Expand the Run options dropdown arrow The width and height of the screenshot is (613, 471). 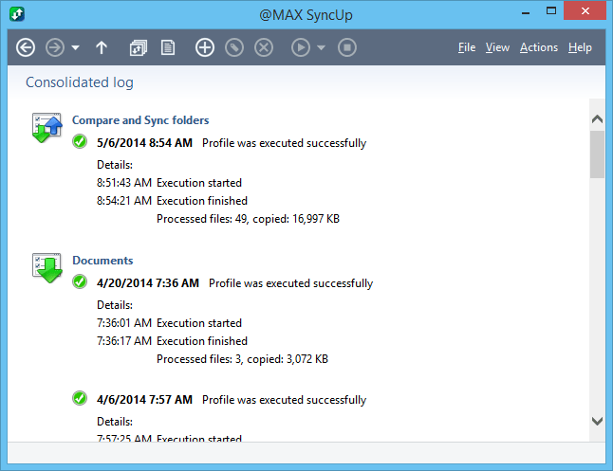pos(322,47)
